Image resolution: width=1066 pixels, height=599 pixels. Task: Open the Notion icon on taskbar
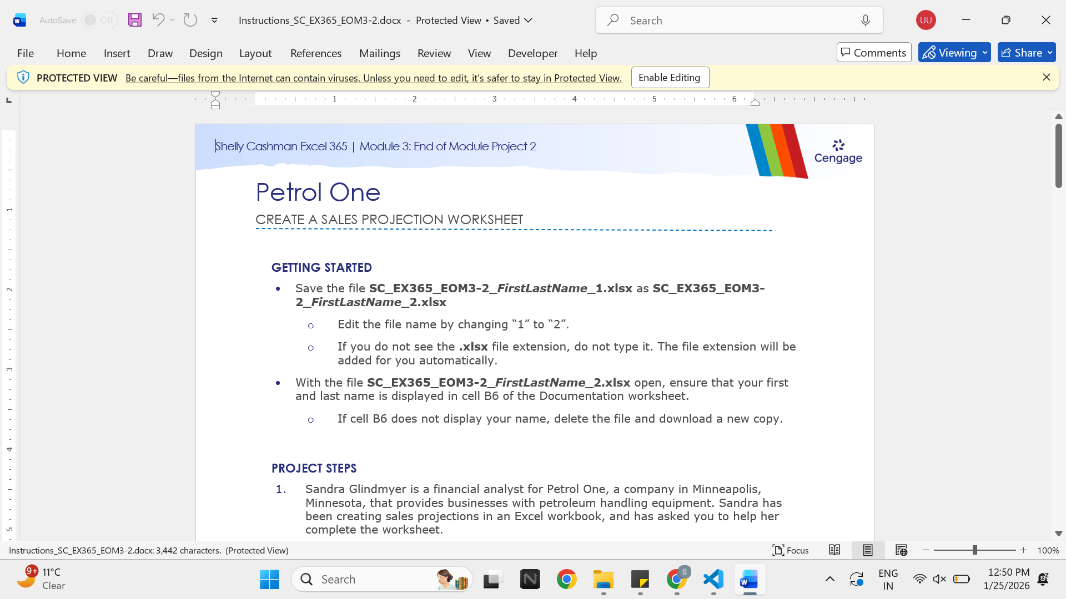pyautogui.click(x=530, y=580)
